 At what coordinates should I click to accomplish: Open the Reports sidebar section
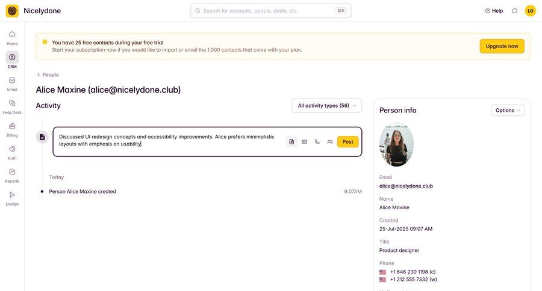tap(12, 176)
